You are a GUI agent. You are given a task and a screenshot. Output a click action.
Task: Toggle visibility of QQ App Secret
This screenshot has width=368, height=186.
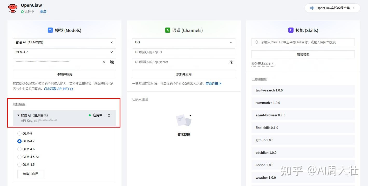(231, 62)
